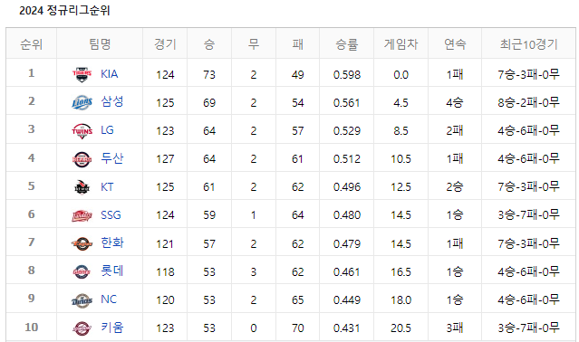The image size is (579, 342).
Task: Click the SSG Landers team logo
Action: point(82,215)
